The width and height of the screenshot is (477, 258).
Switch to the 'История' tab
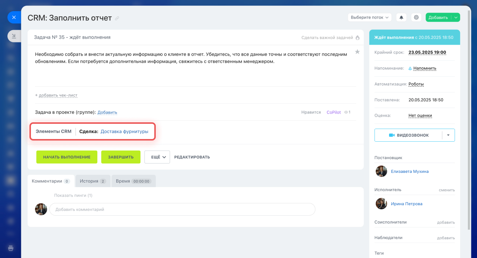[x=93, y=181]
